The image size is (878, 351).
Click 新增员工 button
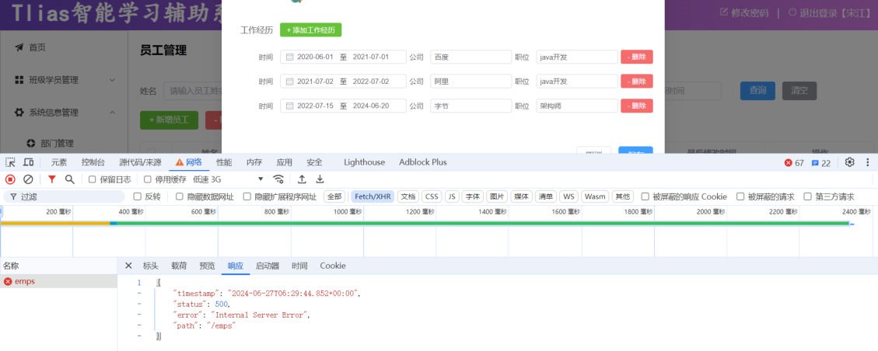(x=169, y=120)
